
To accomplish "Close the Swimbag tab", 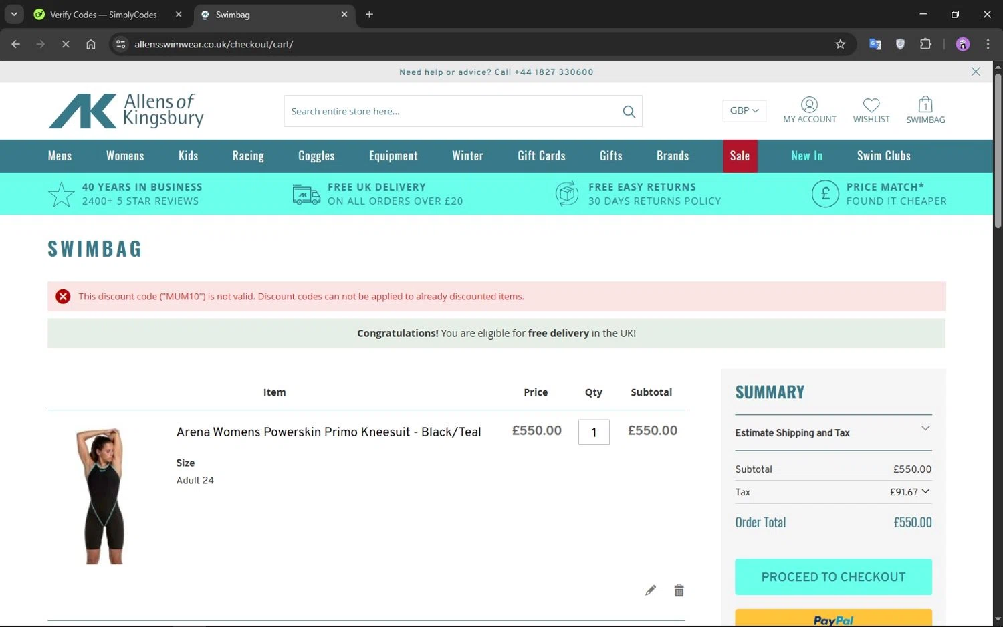I will click(x=344, y=14).
